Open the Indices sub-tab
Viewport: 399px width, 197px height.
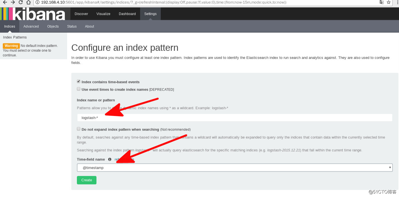click(10, 26)
